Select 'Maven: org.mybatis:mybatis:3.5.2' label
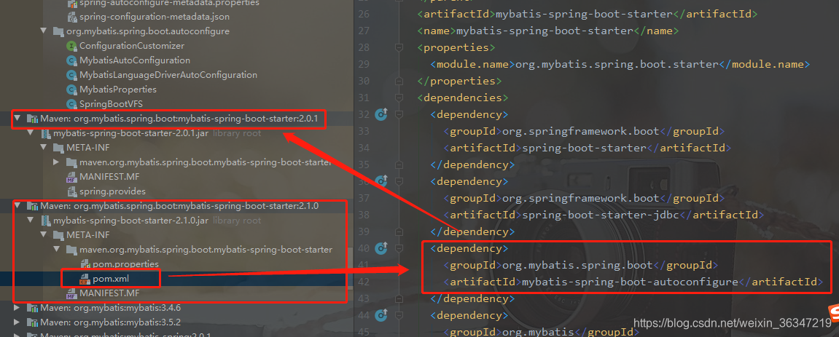Viewport: 839px width, 337px height. 110,322
